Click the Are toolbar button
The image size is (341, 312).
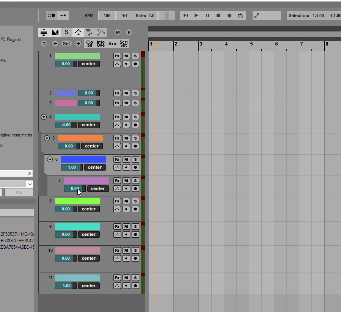click(112, 44)
